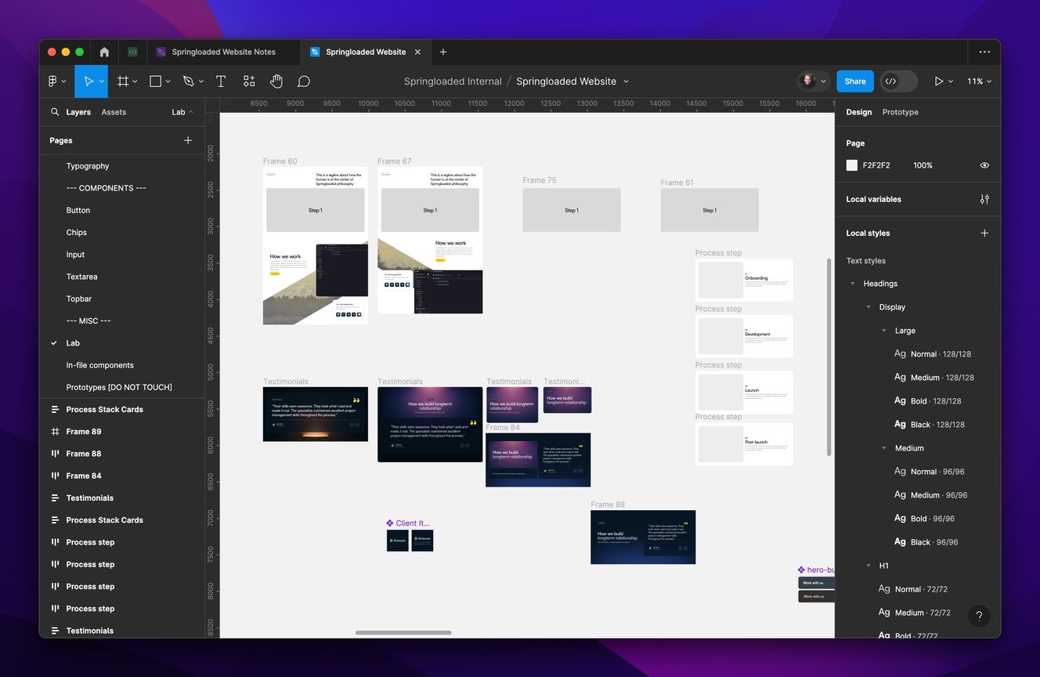Viewport: 1040px width, 677px height.
Task: Click the F2F2F2 page color swatch
Action: [852, 165]
